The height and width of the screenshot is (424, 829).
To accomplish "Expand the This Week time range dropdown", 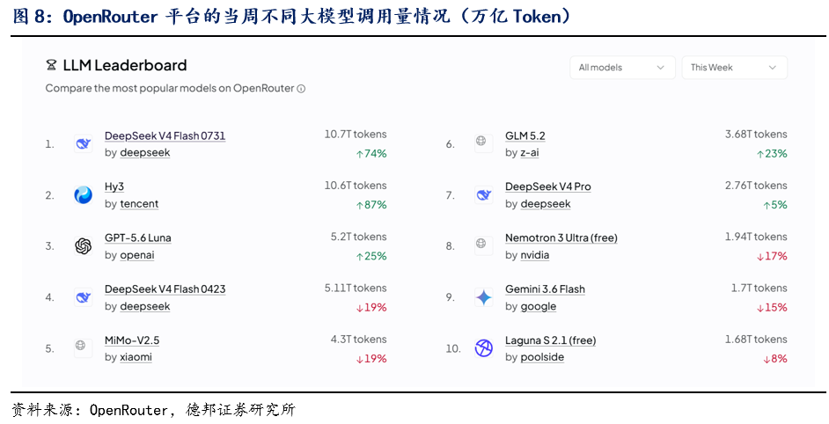I will point(734,68).
